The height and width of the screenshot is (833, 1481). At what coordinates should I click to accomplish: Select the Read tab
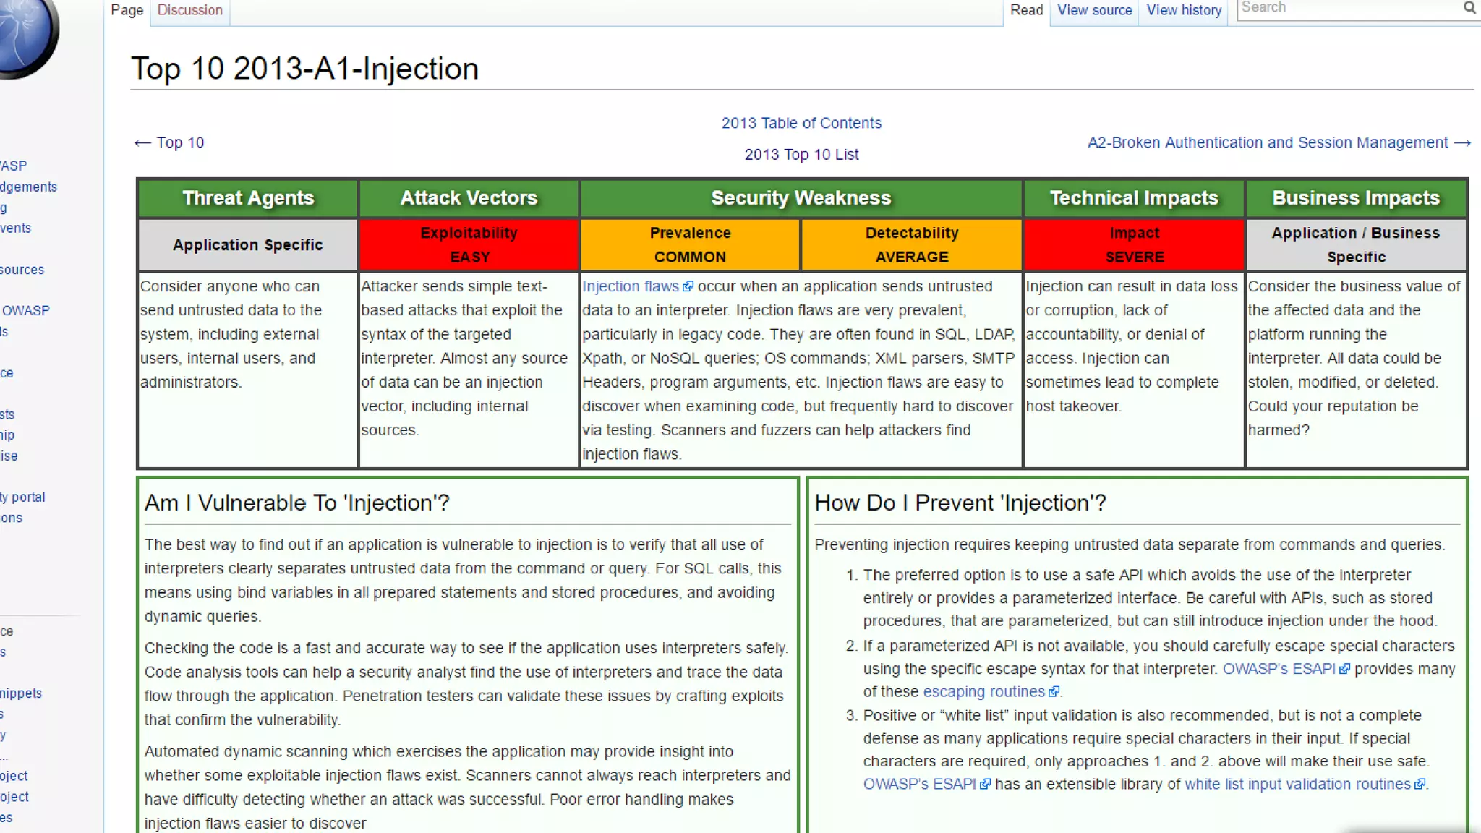tap(1026, 10)
